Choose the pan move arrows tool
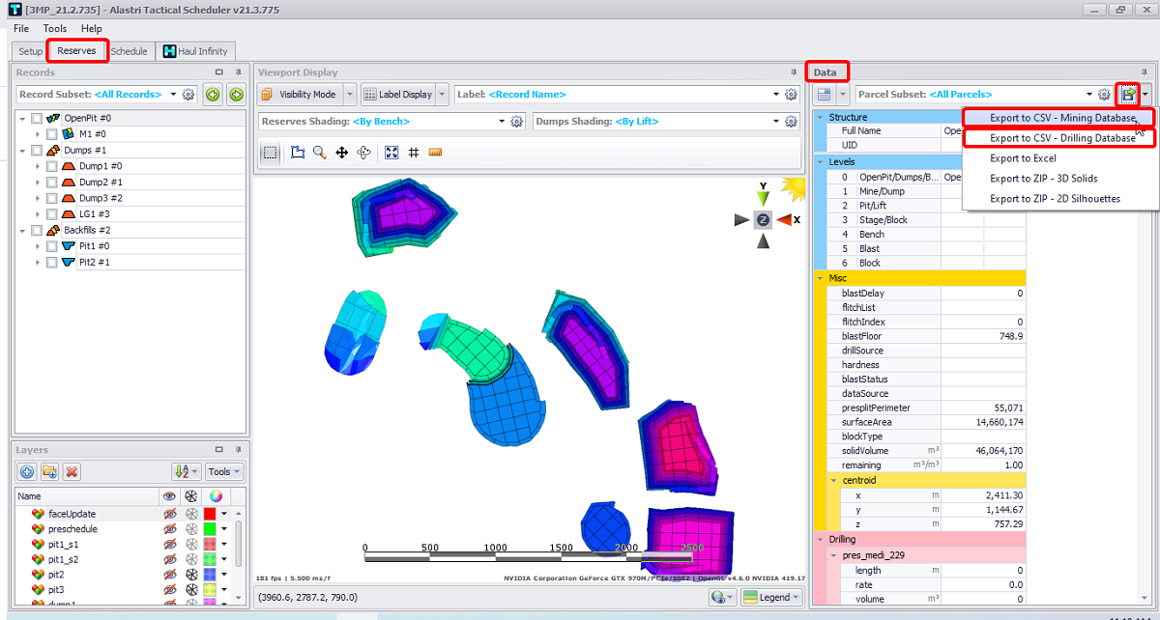This screenshot has width=1160, height=620. [341, 153]
